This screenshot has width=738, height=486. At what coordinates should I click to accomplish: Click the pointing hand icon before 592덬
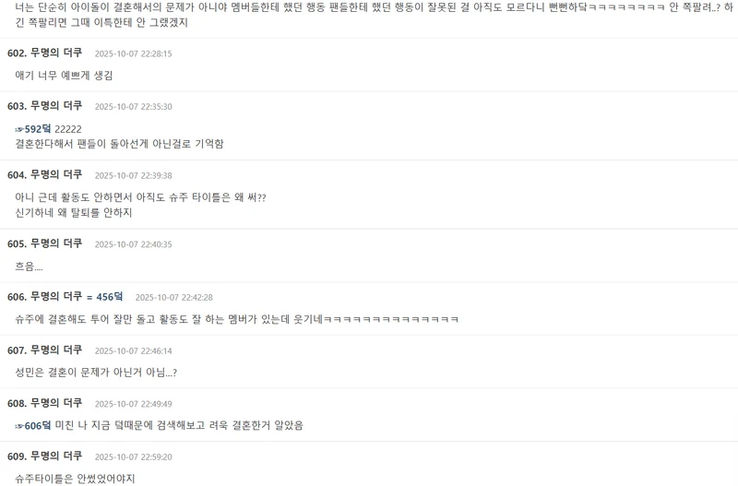[19, 129]
